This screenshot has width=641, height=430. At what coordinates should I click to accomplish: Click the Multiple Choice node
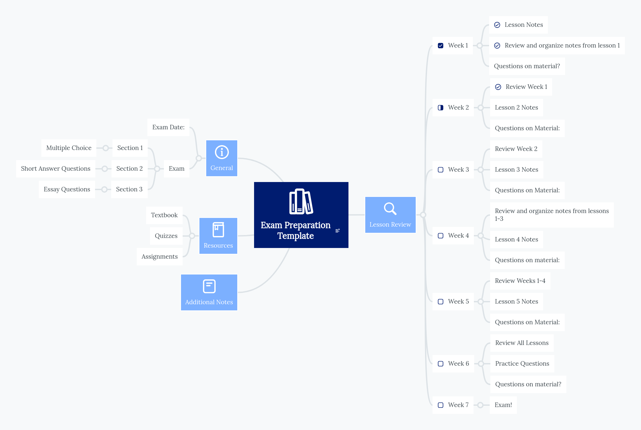[x=69, y=148]
